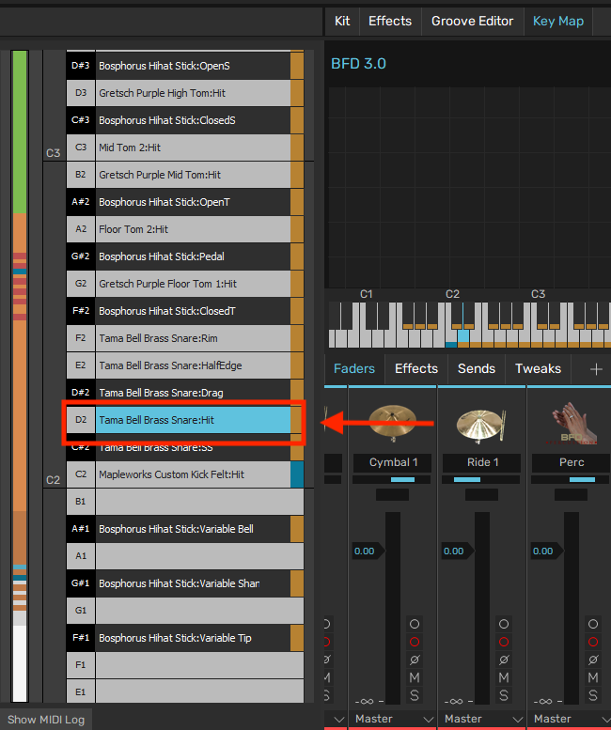This screenshot has width=611, height=730.
Task: Select C3 Mid Tom 2:Hit row
Action: point(185,148)
